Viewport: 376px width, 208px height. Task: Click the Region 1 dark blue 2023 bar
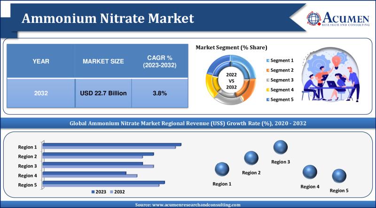pos(112,144)
